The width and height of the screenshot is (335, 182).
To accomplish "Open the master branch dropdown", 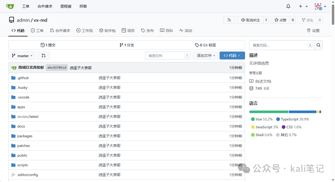I will coord(22,56).
